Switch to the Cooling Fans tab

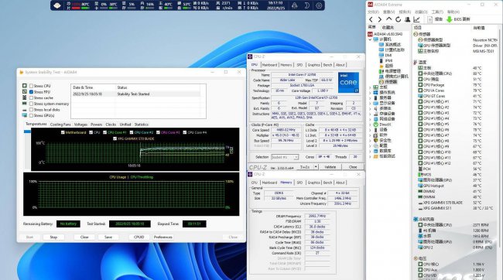pyautogui.click(x=60, y=125)
